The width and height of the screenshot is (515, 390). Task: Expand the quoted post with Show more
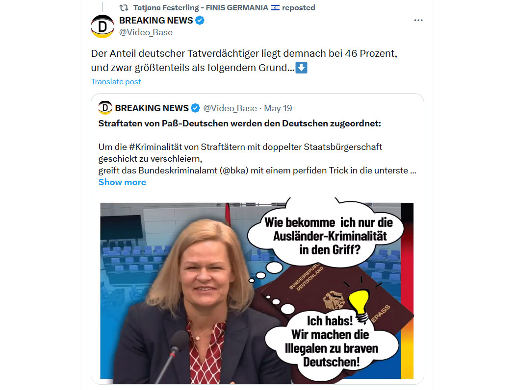click(122, 182)
